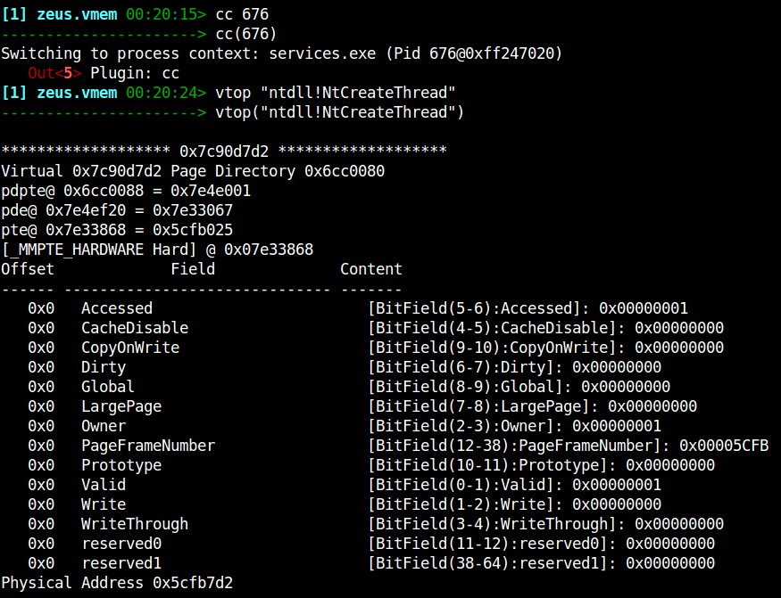Click the 'WriteThrough' field name
781x598 pixels.
tap(135, 524)
